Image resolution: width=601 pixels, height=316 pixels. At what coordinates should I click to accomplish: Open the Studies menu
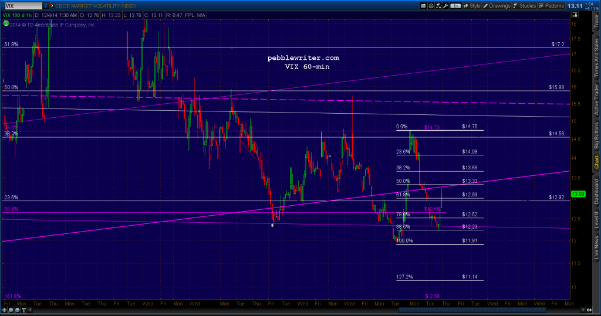coord(524,6)
